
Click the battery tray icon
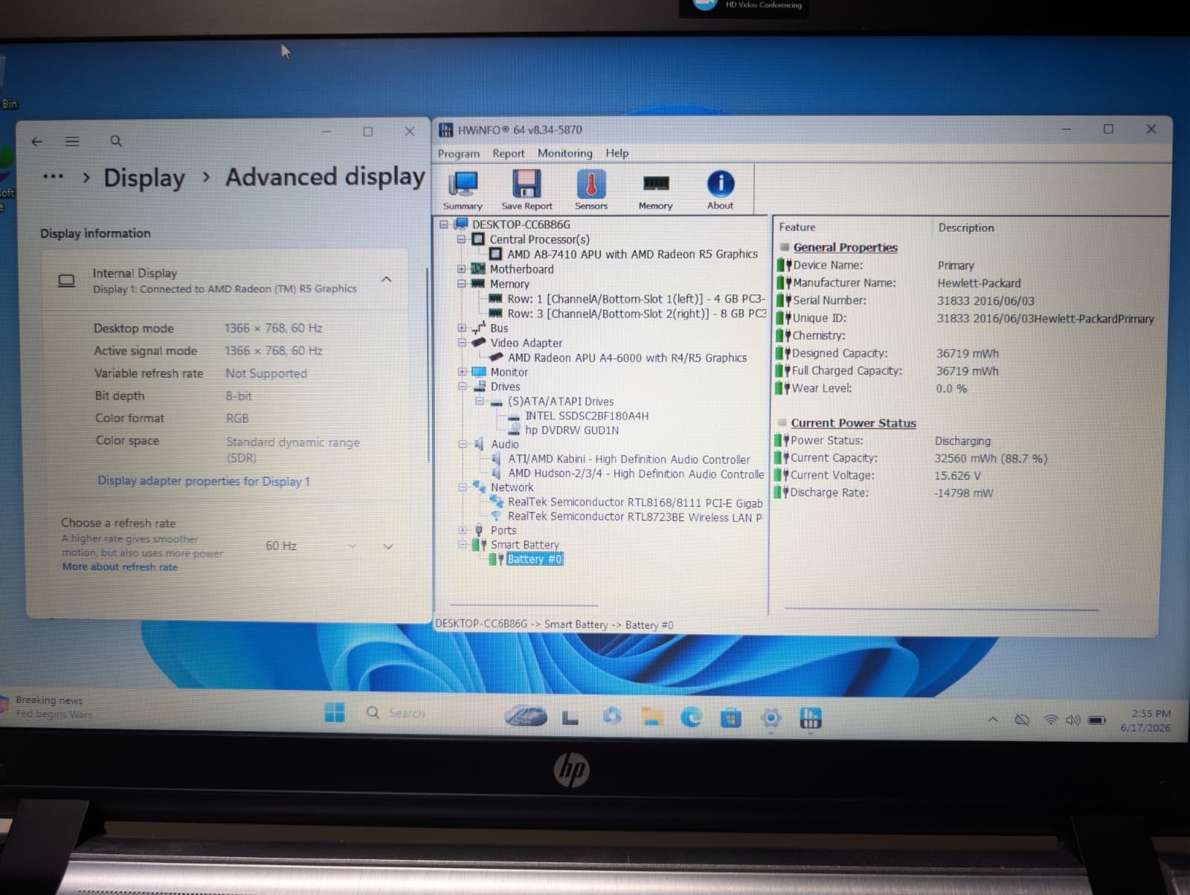click(x=1097, y=720)
